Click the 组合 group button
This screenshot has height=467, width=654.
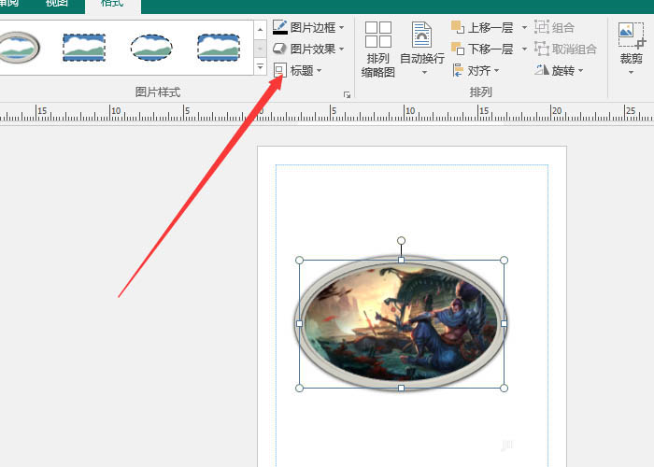tap(554, 28)
